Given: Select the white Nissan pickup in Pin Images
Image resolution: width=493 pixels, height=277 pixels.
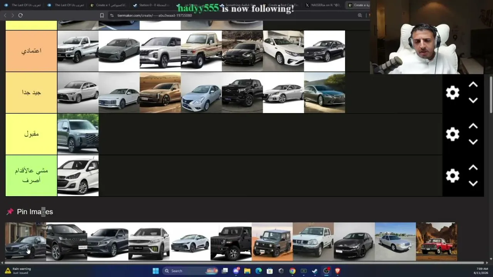Looking at the screenshot, I should click(x=313, y=242).
